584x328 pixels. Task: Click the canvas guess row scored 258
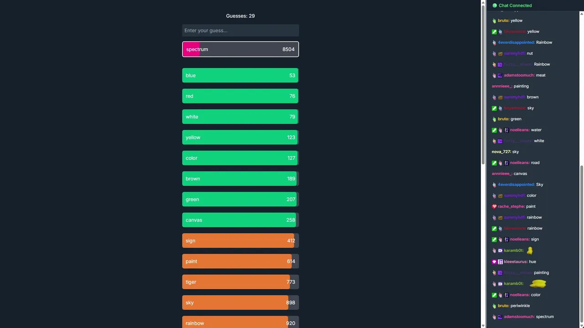[240, 220]
